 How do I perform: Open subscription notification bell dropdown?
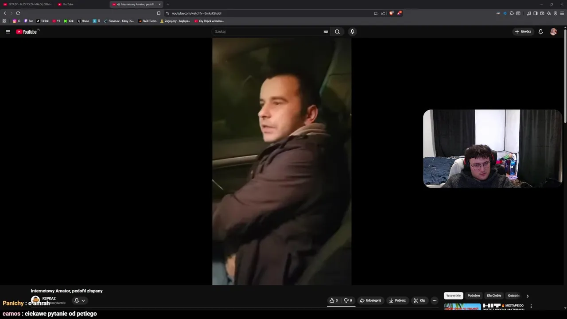(x=79, y=300)
